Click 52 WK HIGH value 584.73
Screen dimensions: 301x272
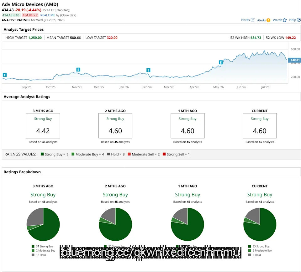coord(256,38)
